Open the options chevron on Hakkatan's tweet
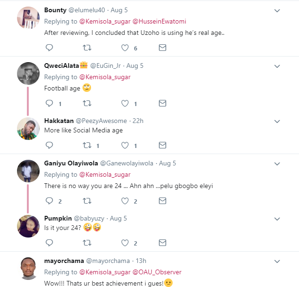This screenshot has width=299, height=287. (x=277, y=121)
